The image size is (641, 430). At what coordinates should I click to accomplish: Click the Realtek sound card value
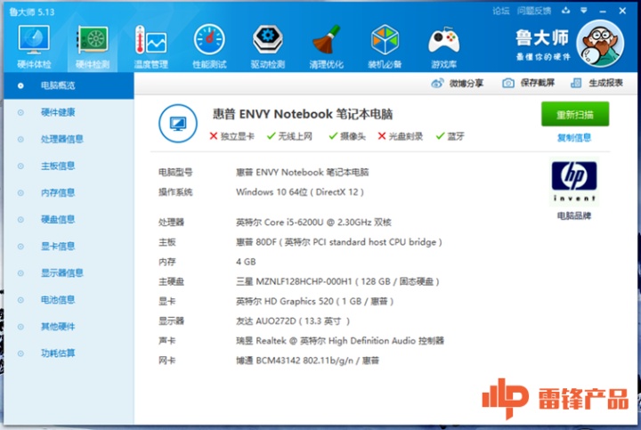point(340,340)
